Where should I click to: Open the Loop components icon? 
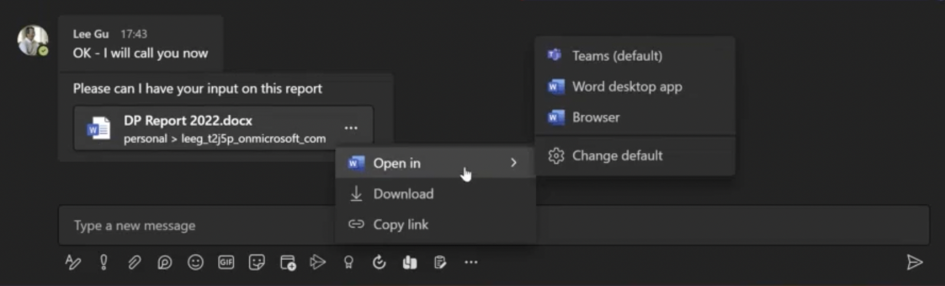coord(165,262)
